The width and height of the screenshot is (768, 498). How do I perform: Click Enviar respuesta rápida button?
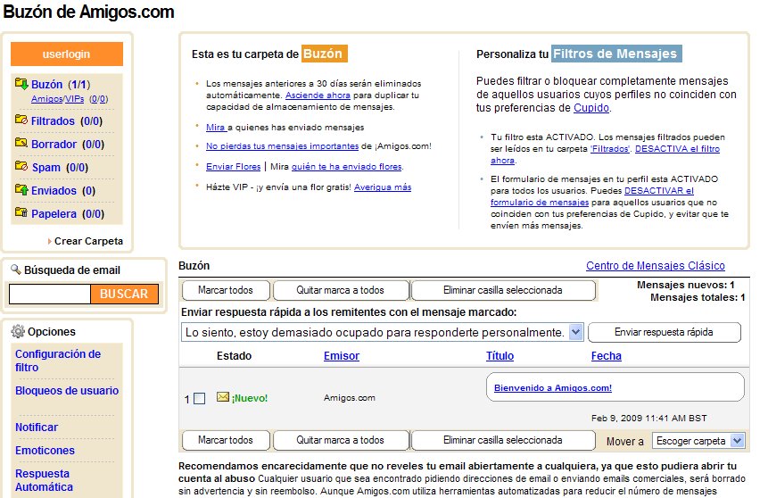[x=664, y=332]
